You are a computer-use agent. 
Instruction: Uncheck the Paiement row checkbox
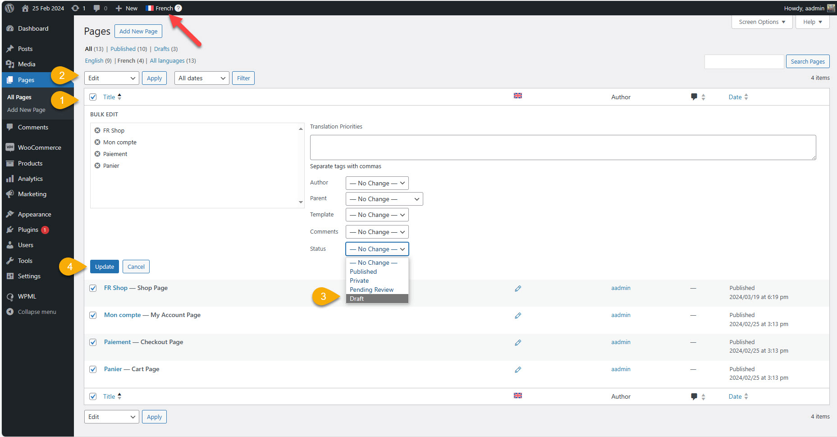point(93,342)
